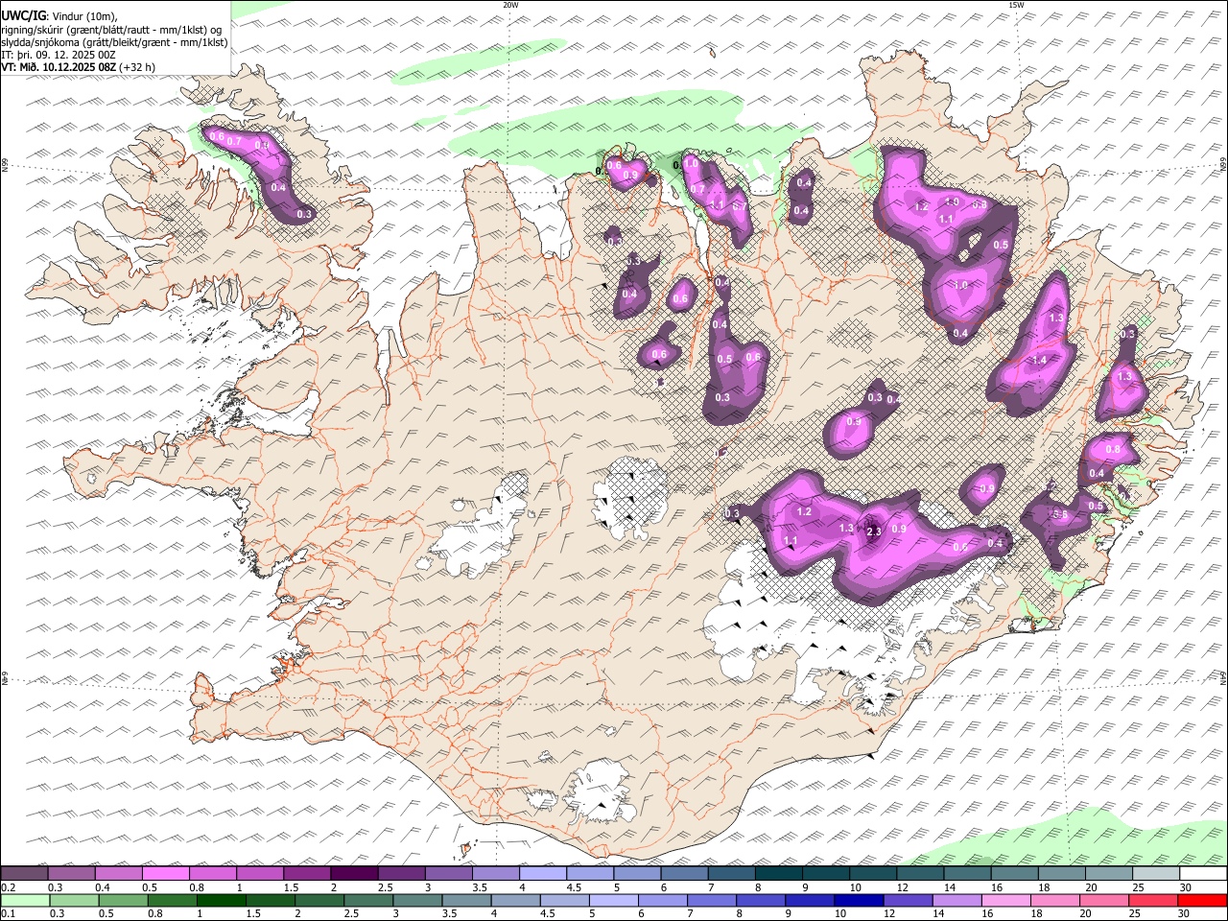
Task: Pick the pale green lower swatch starting at 0.1
Action: click(25, 901)
